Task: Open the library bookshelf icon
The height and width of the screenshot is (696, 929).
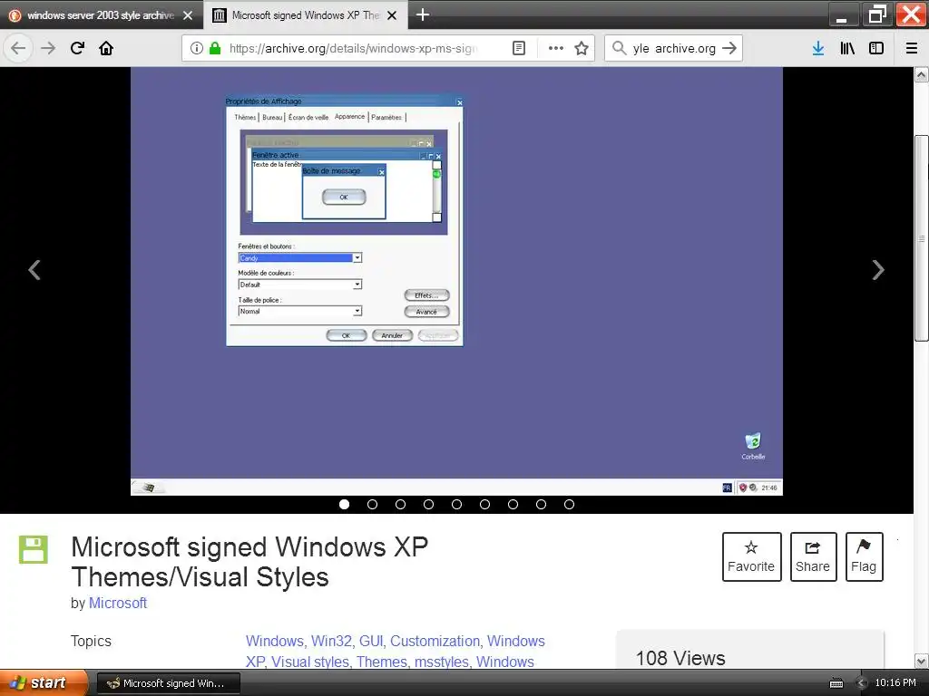Action: [x=847, y=48]
